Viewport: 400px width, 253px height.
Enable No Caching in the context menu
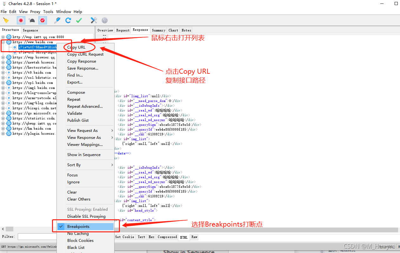click(x=85, y=234)
